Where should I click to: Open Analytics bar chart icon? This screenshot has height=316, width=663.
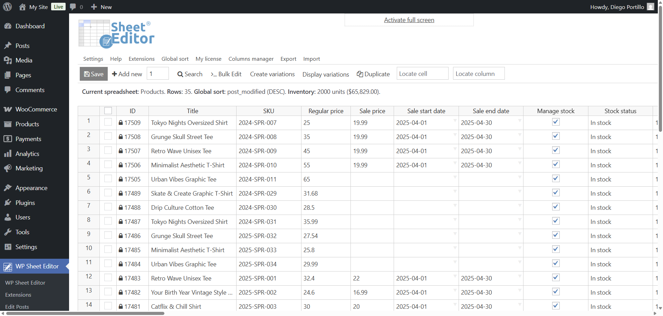8,154
